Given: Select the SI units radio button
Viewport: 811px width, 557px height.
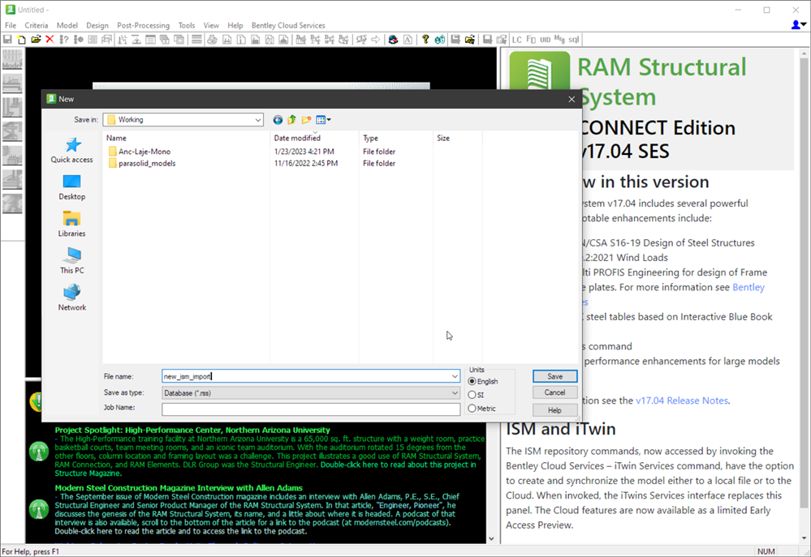Looking at the screenshot, I should pos(472,395).
